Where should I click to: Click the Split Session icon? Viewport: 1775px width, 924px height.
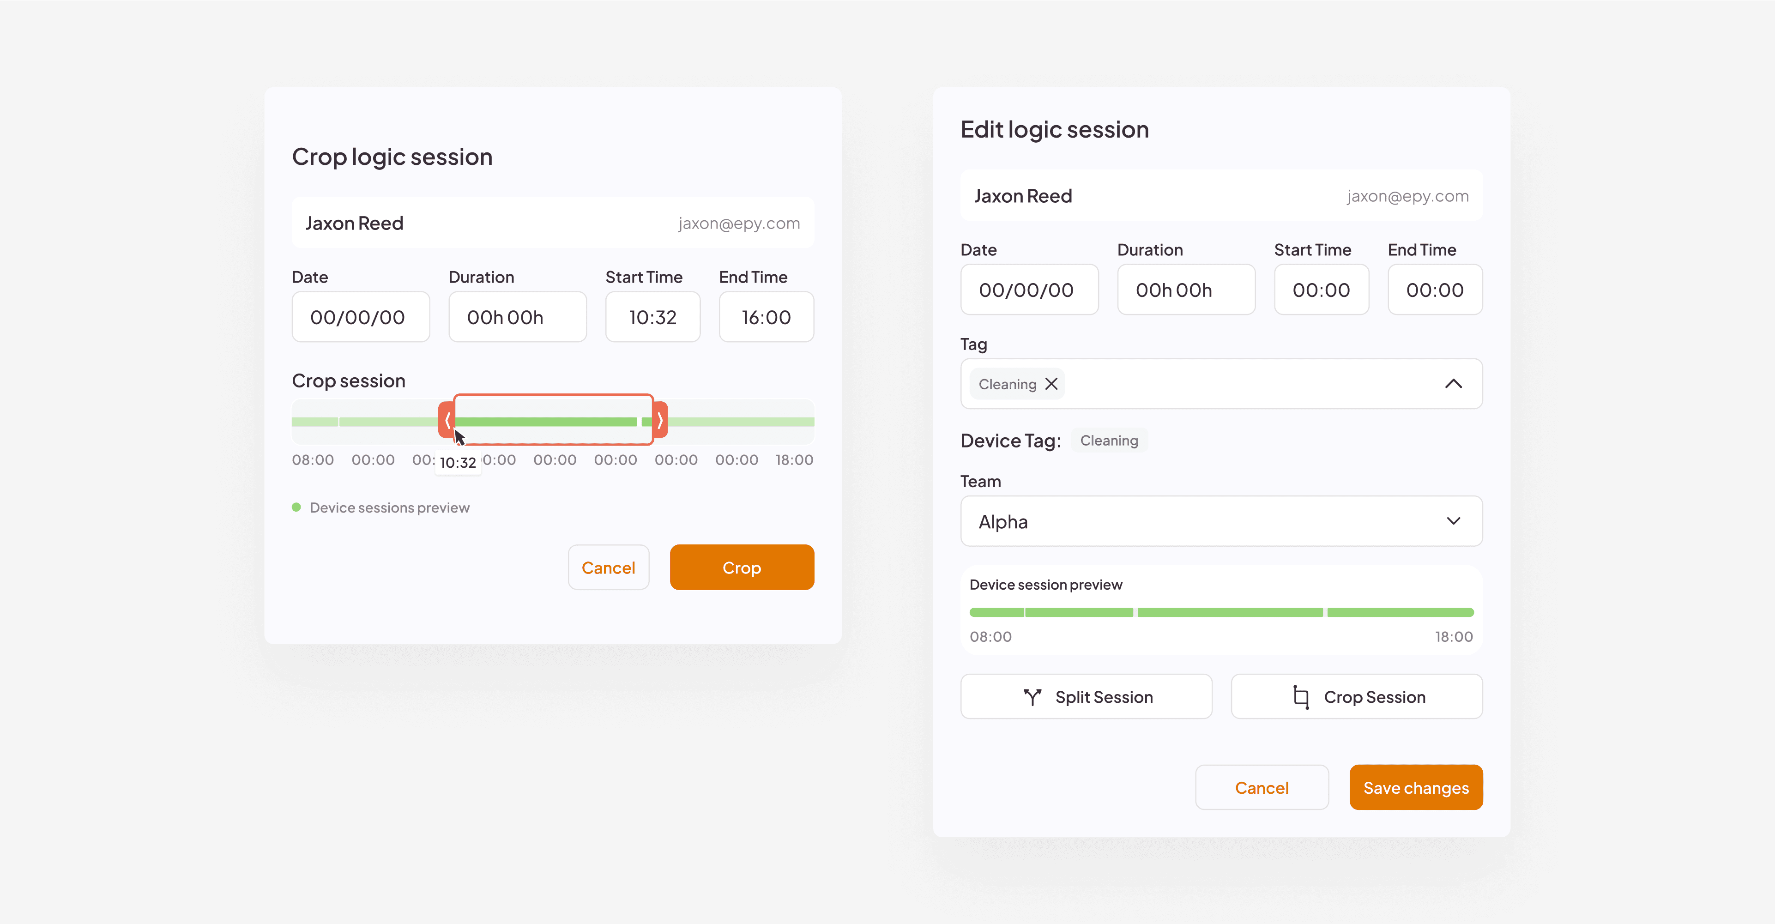pos(1032,697)
